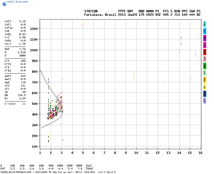Select the magenta Vo- legend swatch

coord(205,45)
